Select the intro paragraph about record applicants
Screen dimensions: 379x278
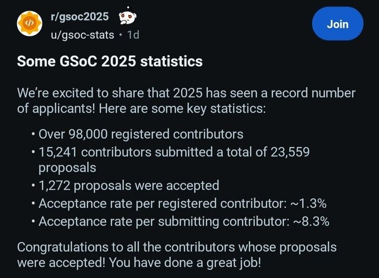tap(186, 101)
